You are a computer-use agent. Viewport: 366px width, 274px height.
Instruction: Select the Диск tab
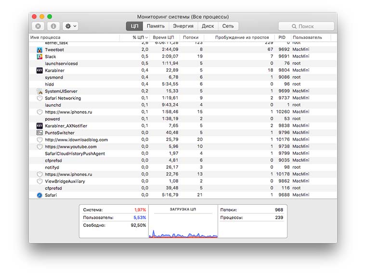point(208,26)
